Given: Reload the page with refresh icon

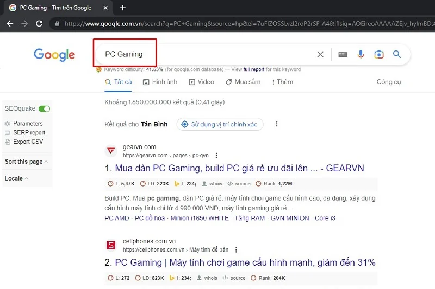Looking at the screenshot, I should point(39,24).
